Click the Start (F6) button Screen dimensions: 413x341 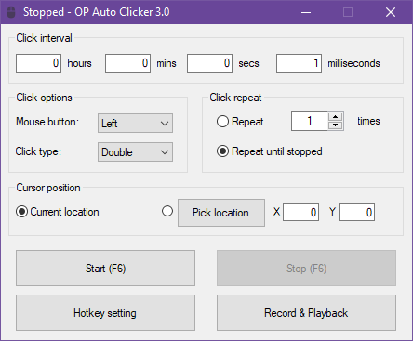(x=105, y=269)
